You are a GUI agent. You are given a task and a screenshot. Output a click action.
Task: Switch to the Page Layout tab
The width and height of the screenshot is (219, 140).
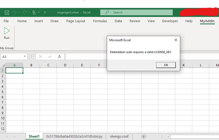click(76, 21)
